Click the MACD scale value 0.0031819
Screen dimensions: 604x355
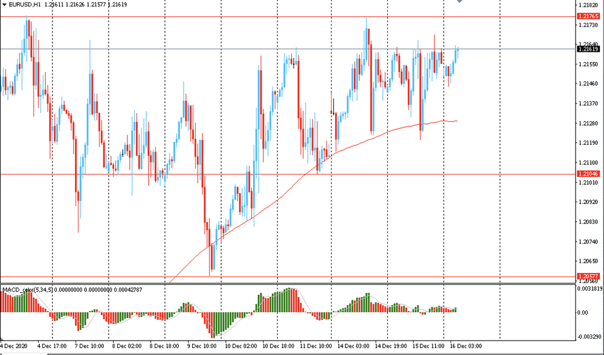coord(590,289)
